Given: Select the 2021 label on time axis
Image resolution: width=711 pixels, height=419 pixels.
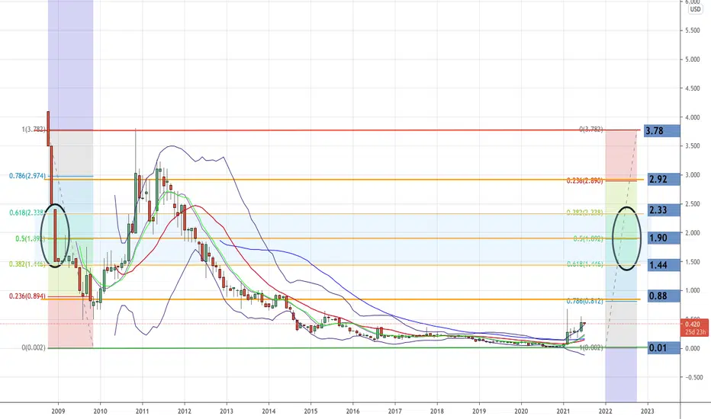Looking at the screenshot, I should [x=563, y=411].
